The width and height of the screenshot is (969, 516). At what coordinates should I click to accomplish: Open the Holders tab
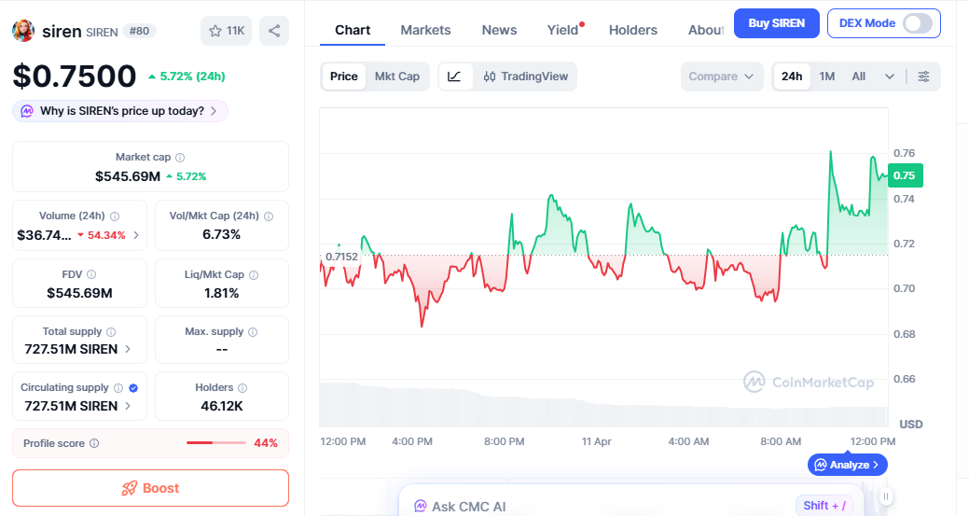point(633,30)
